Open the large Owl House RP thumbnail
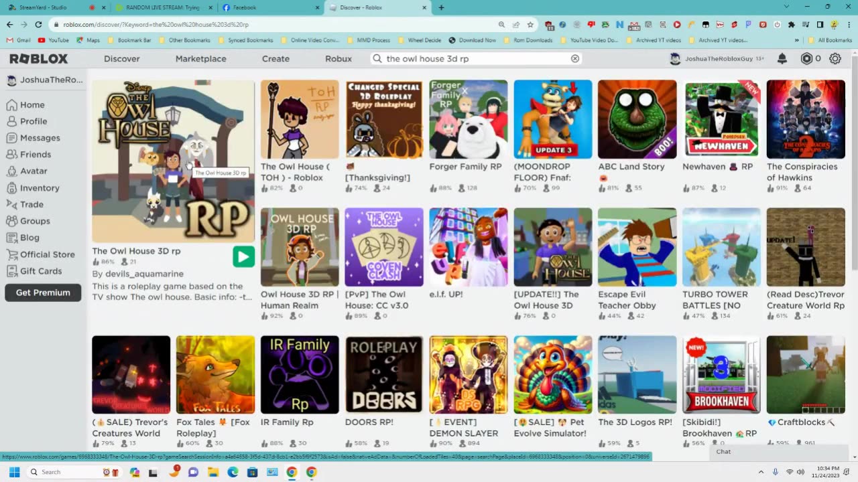The width and height of the screenshot is (858, 482). click(x=173, y=161)
